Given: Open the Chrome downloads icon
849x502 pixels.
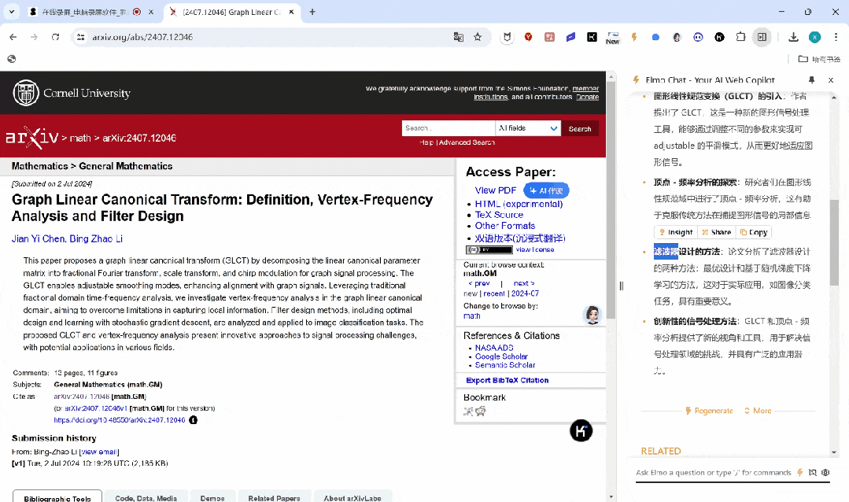Looking at the screenshot, I should (x=793, y=37).
